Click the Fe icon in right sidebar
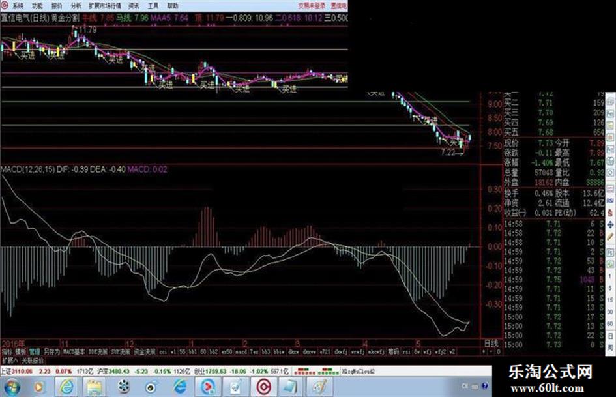Image resolution: width=616 pixels, height=397 pixels. (x=611, y=113)
